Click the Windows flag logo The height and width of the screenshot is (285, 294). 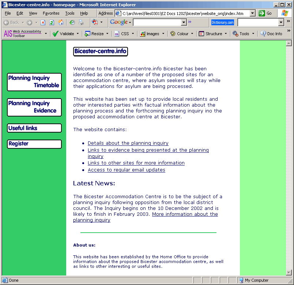point(285,13)
